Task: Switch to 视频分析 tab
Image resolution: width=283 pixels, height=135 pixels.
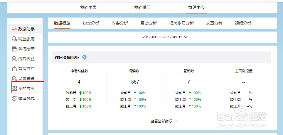Action: [x=243, y=23]
